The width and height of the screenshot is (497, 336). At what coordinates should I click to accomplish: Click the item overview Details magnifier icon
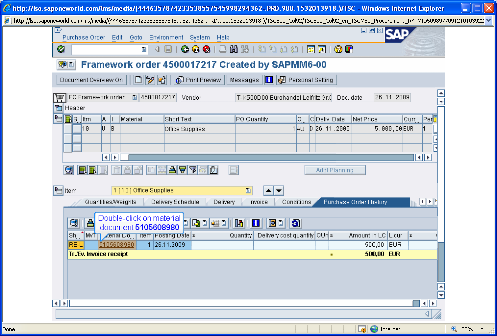[x=69, y=170]
